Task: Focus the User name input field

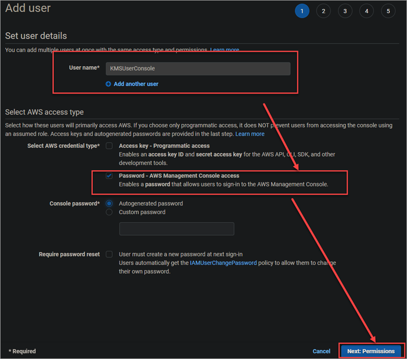Action: [x=198, y=69]
